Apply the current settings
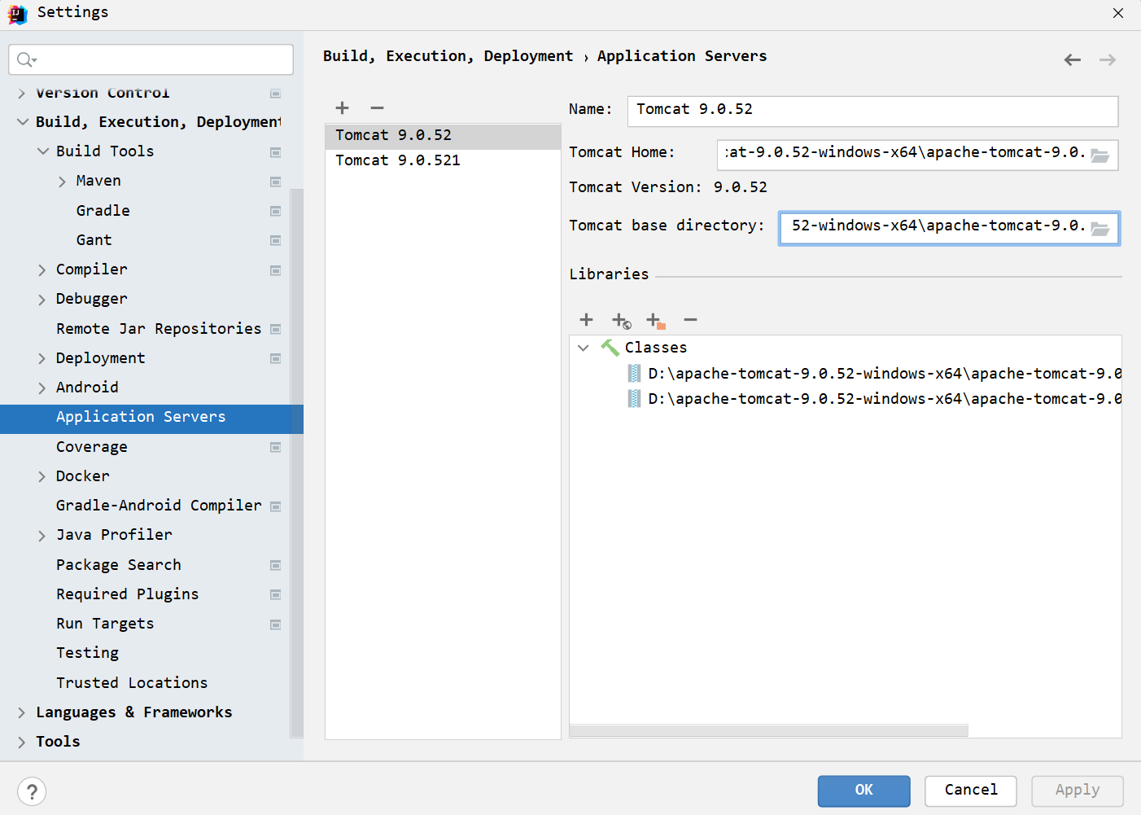Image resolution: width=1141 pixels, height=815 pixels. 1077,791
